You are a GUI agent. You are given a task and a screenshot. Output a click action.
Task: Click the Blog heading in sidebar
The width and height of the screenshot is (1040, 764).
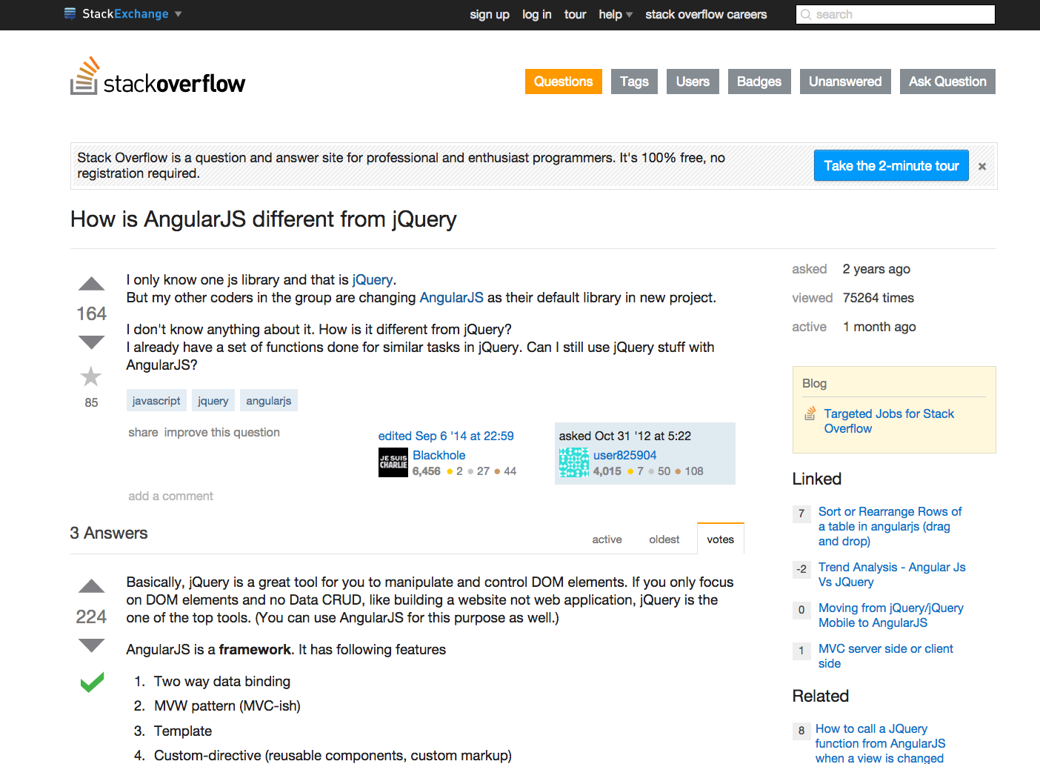[814, 383]
